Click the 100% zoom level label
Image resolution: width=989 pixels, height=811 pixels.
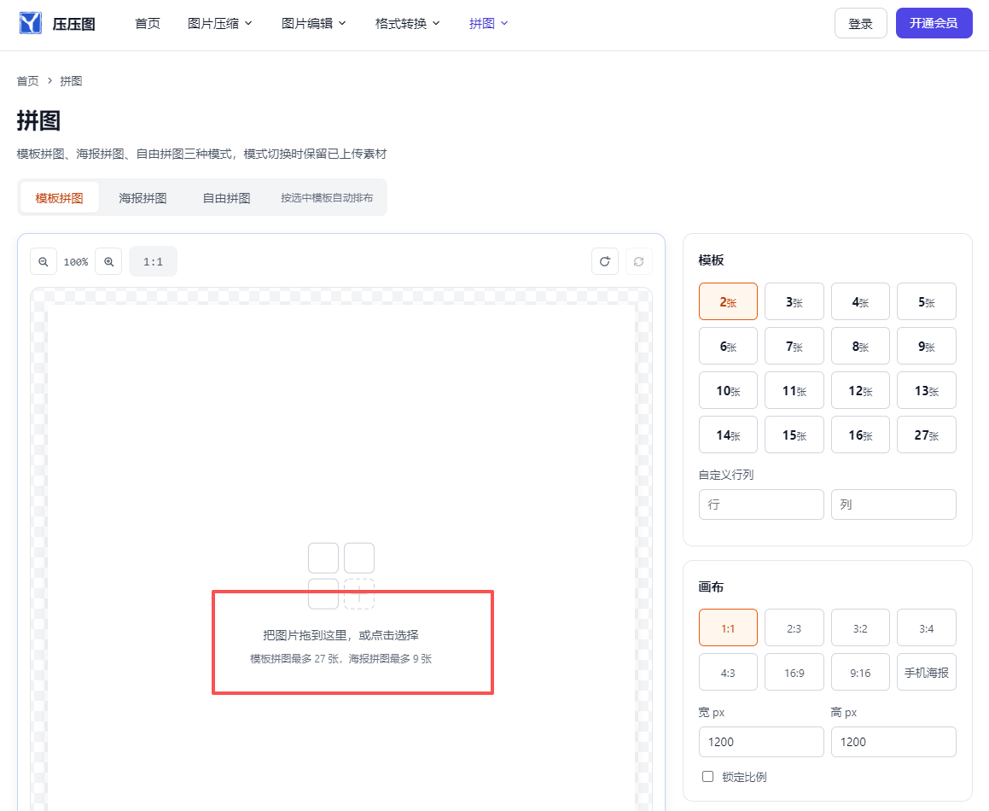[x=76, y=262]
